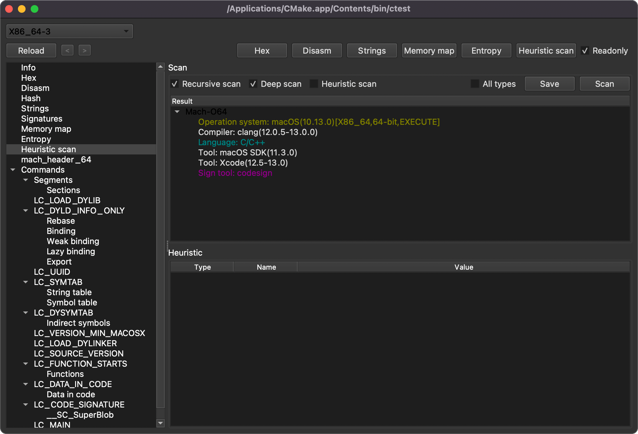The image size is (638, 434).
Task: Collapse the Commands tree node
Action: point(13,170)
